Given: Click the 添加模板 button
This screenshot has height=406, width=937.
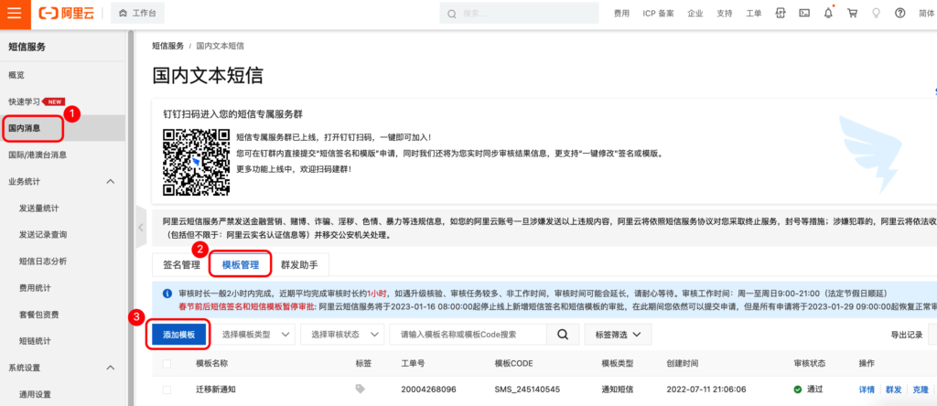Looking at the screenshot, I should click(x=179, y=335).
